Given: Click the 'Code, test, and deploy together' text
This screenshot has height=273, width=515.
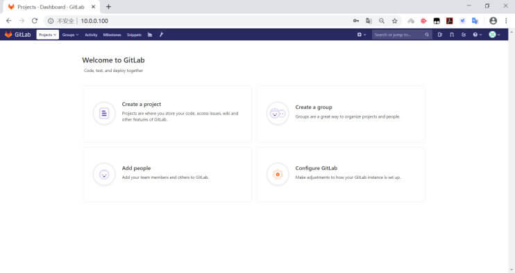Looking at the screenshot, I should (113, 71).
